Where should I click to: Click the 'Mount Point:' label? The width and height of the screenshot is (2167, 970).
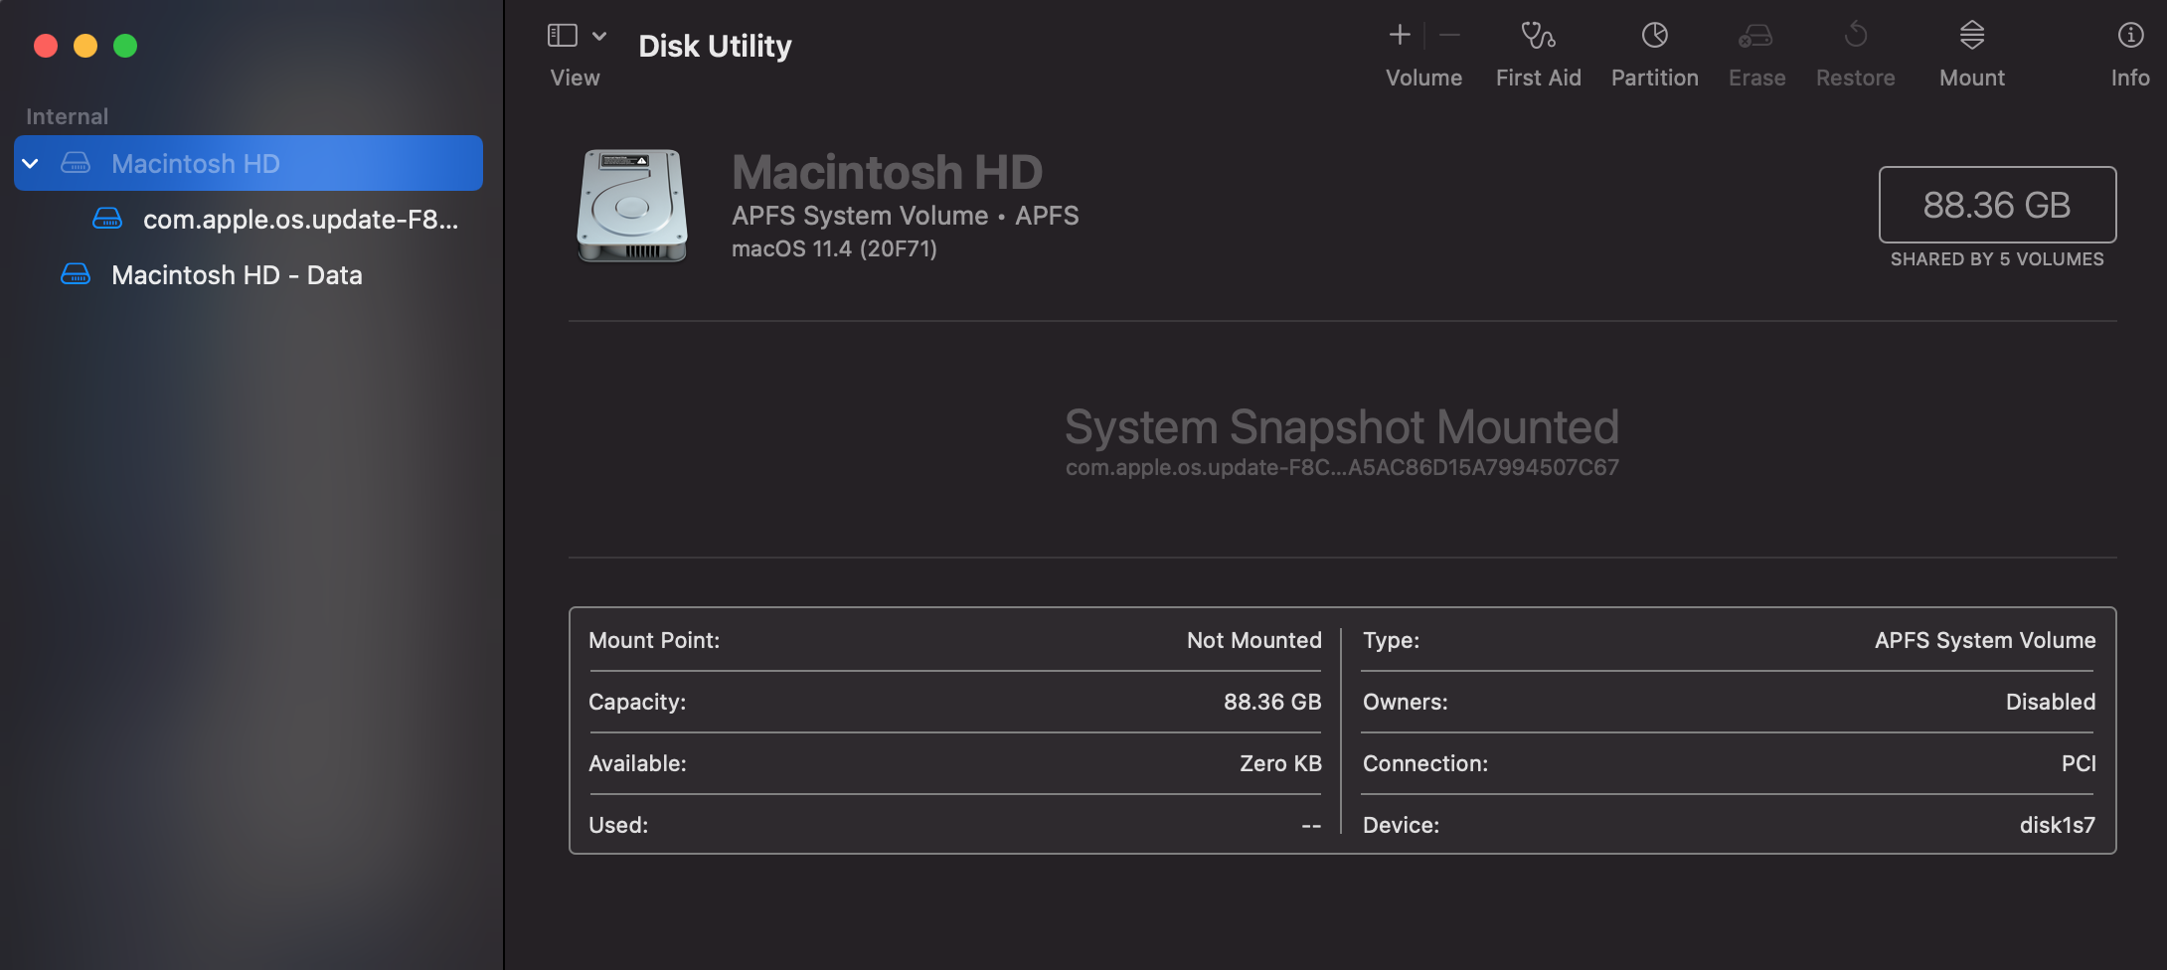point(654,640)
